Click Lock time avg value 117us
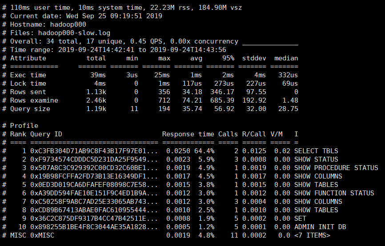Image resolution: width=385 pixels, height=246 pixels. point(192,83)
